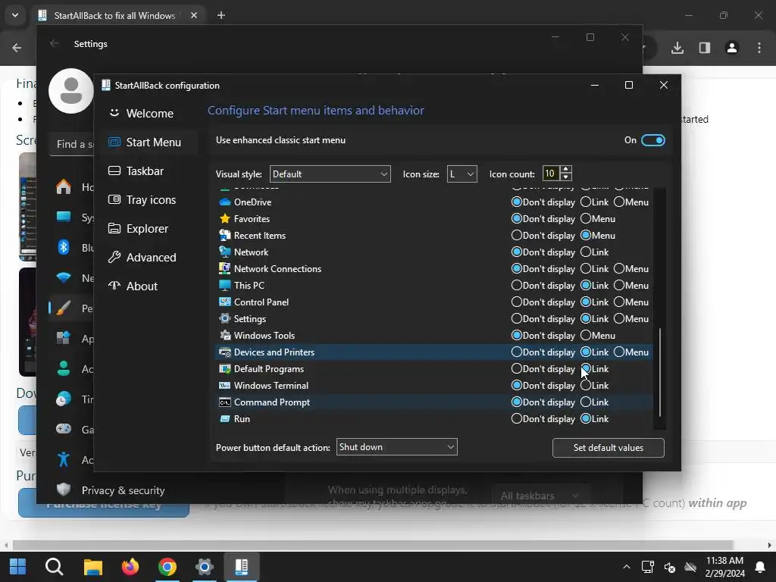
Task: Click the Recent Items icon
Action: click(x=224, y=236)
